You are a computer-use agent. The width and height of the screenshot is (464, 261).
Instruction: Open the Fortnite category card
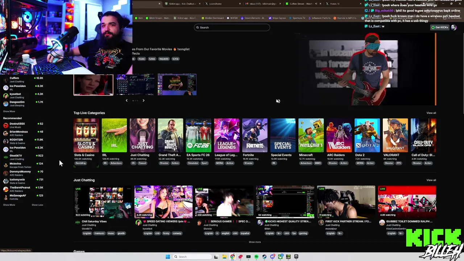pyautogui.click(x=255, y=135)
